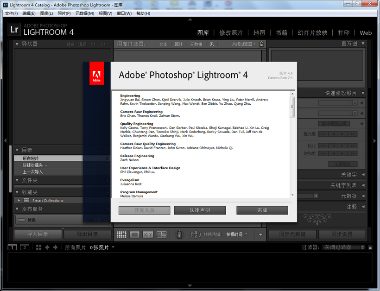Enable the 文本 library filter
The image size is (380, 291).
162,43
